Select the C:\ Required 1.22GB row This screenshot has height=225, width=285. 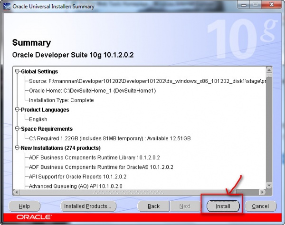pos(110,138)
